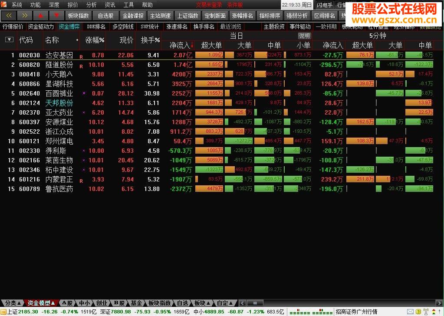Click the R marker on the 内蒙君正 row

coord(81,181)
